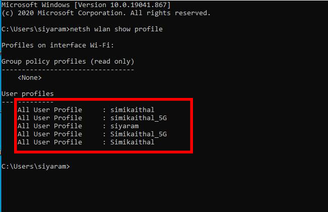The height and width of the screenshot is (212, 328).
Task: Select the '<None>' entry
Action: click(30, 78)
